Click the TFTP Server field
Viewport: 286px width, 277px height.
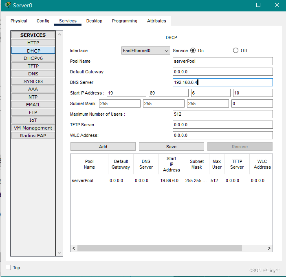(x=223, y=125)
